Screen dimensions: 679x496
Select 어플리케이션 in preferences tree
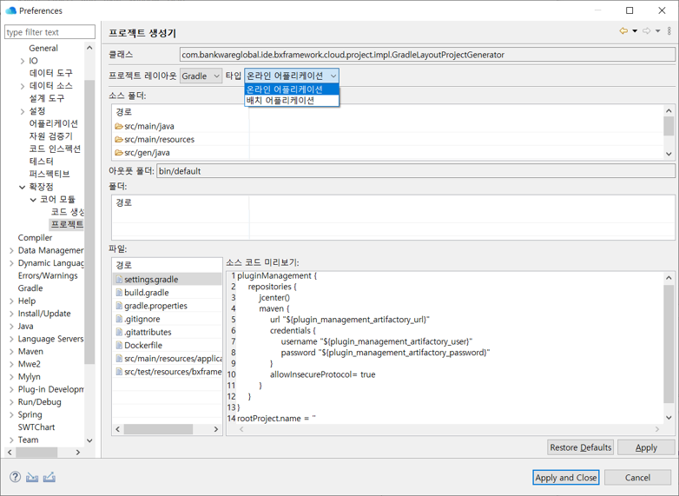tap(53, 123)
